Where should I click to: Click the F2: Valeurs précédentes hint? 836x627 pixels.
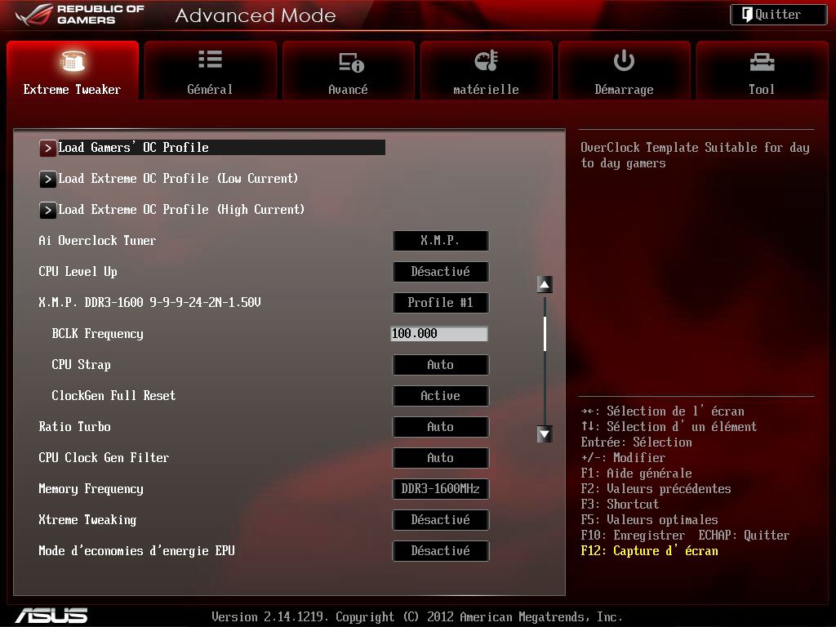click(x=656, y=489)
